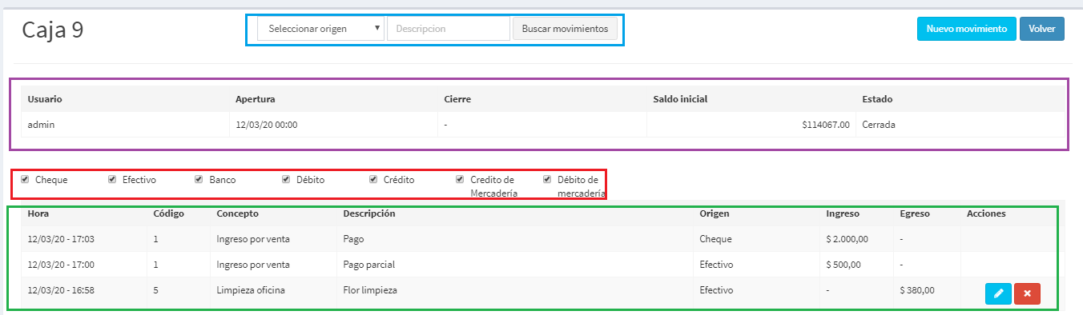Viewport: 1083px width, 315px height.
Task: Toggle the Débito de mercadería checkbox
Action: (x=547, y=179)
